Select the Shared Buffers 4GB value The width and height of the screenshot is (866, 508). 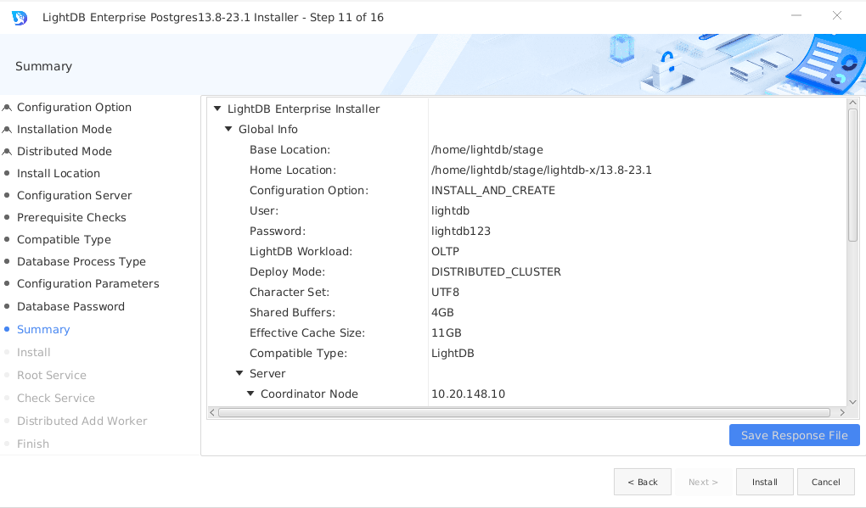coord(442,313)
